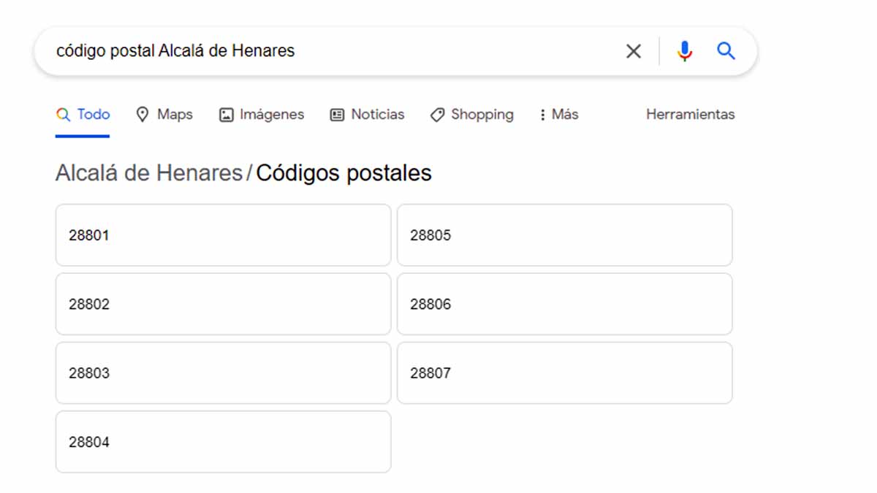The image size is (877, 493).
Task: Open the 28806 postal code card
Action: coord(564,304)
